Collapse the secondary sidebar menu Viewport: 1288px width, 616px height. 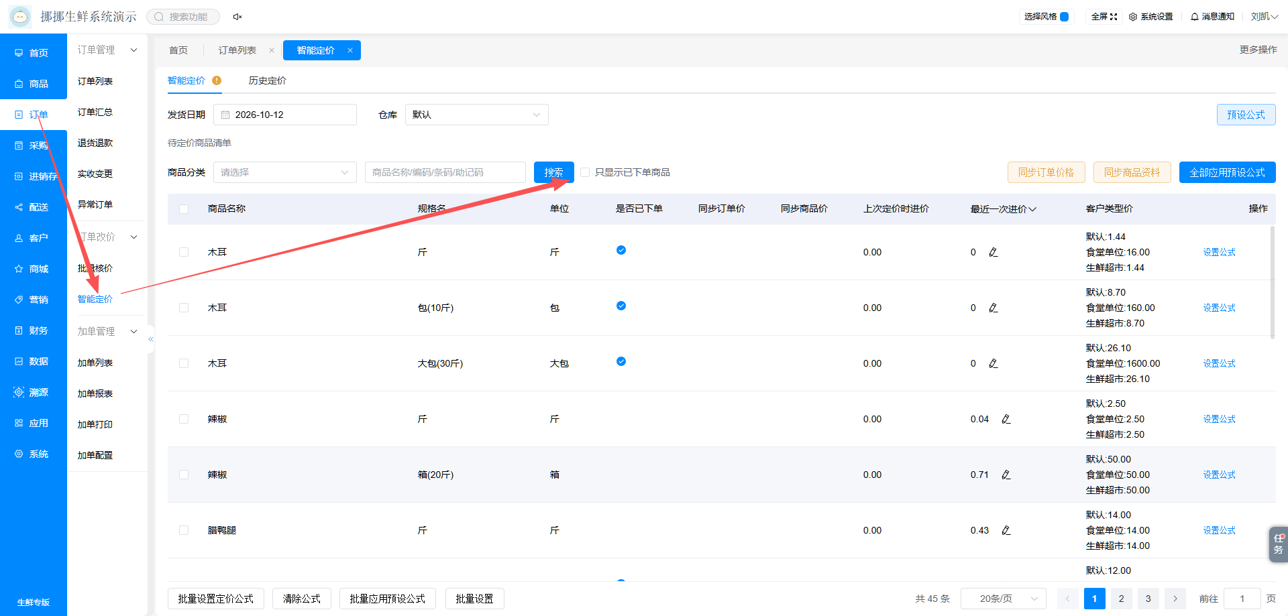tap(151, 339)
